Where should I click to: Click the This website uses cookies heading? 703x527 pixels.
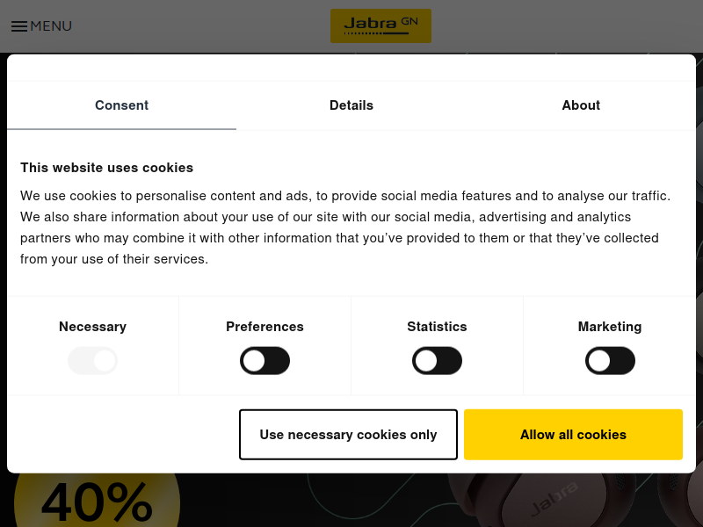[106, 168]
